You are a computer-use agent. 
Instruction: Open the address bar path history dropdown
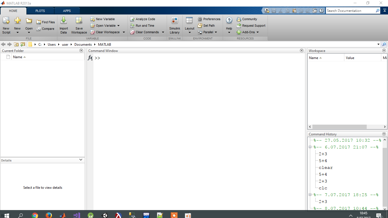click(378, 45)
